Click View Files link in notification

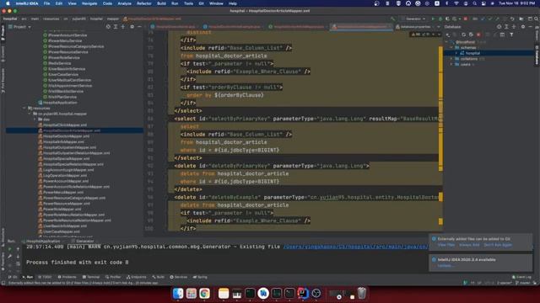coord(446,245)
